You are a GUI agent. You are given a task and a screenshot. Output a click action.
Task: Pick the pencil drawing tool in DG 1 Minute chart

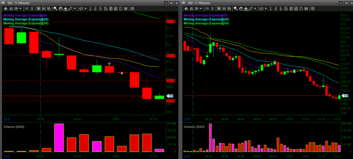coord(251,8)
